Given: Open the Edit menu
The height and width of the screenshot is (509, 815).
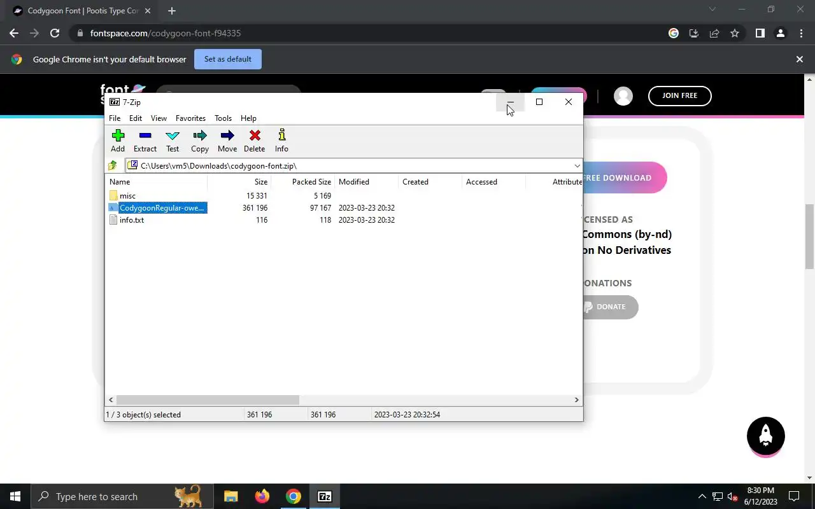Looking at the screenshot, I should pyautogui.click(x=136, y=118).
